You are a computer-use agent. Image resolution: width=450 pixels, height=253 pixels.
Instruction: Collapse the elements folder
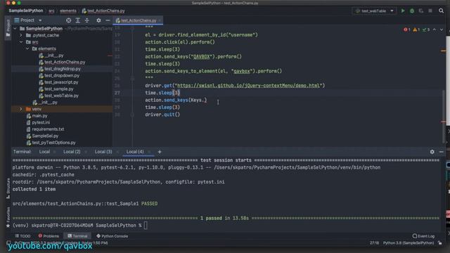[x=27, y=48]
